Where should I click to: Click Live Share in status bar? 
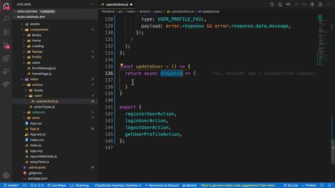(x=57, y=185)
